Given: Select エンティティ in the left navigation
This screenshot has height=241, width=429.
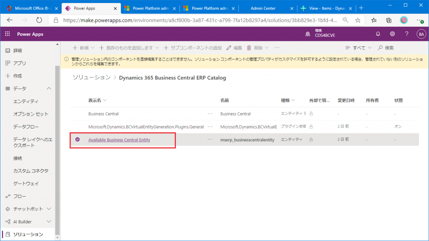Looking at the screenshot, I should [26, 101].
